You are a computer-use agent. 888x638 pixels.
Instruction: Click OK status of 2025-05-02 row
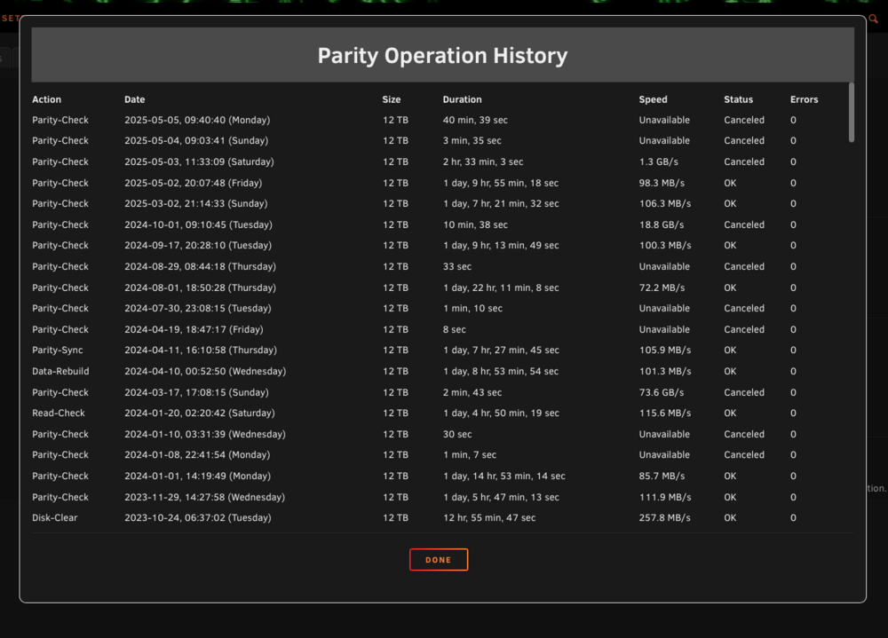(x=730, y=183)
